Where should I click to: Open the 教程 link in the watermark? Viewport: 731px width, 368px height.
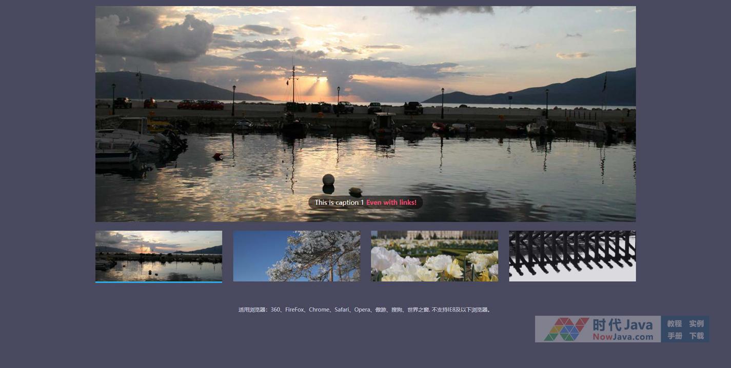tap(674, 323)
